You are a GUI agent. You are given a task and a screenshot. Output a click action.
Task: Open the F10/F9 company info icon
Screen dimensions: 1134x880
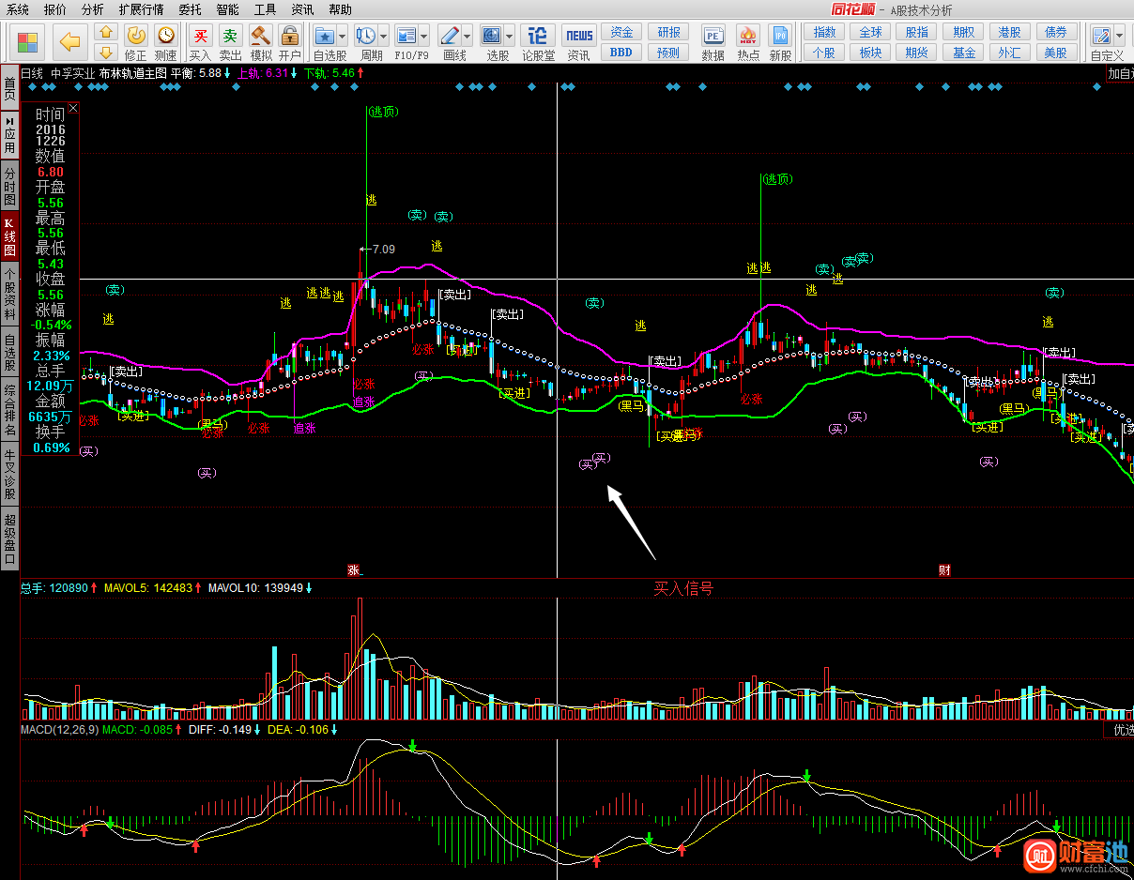click(x=406, y=36)
